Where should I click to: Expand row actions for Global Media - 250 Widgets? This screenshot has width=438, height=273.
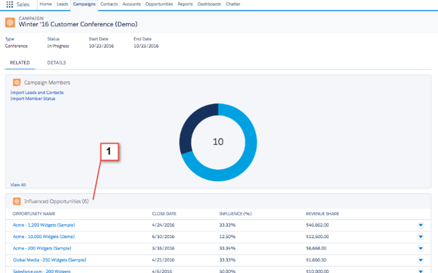click(x=421, y=260)
